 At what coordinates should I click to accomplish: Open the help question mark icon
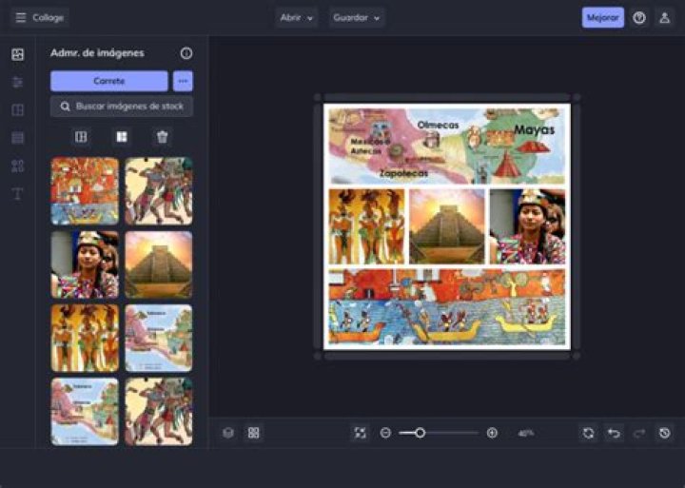click(639, 18)
